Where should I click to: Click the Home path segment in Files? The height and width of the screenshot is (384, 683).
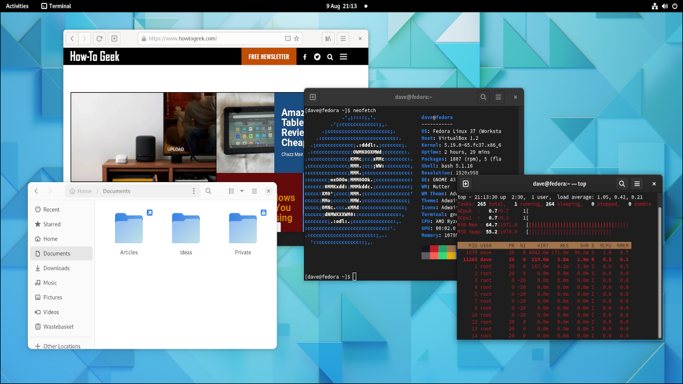(x=80, y=191)
